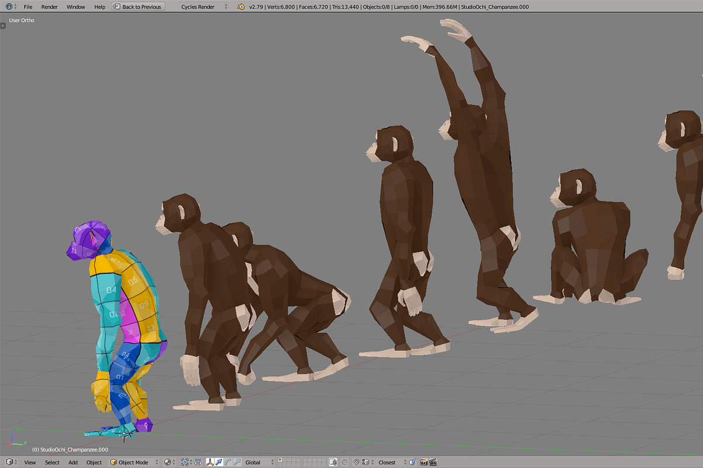
Task: Toggle lock camera and layers to scene
Action: pos(333,462)
